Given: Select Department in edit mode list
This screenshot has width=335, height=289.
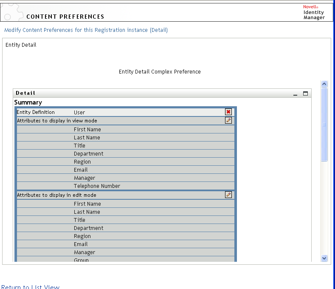Looking at the screenshot, I should tap(88, 228).
